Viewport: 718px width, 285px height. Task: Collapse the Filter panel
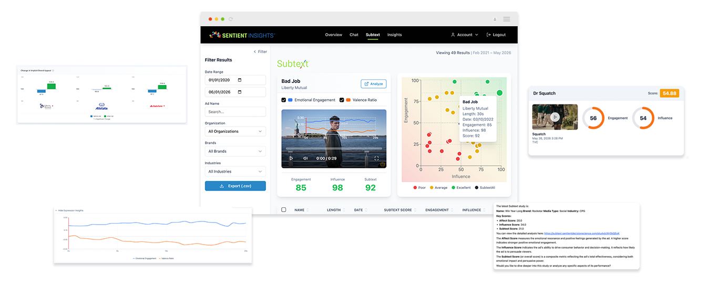260,51
